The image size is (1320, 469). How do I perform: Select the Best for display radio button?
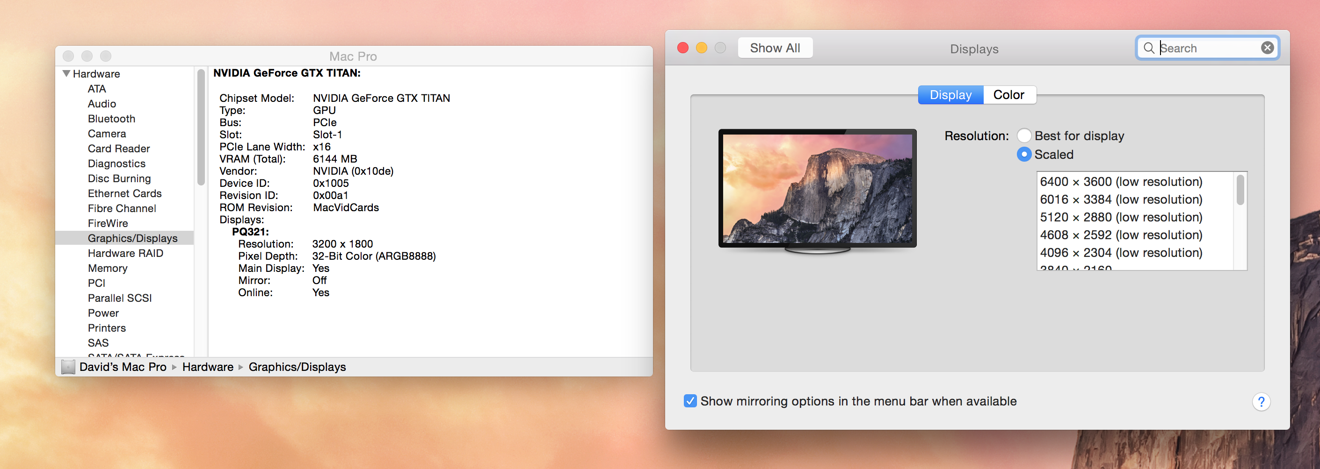pos(1024,135)
